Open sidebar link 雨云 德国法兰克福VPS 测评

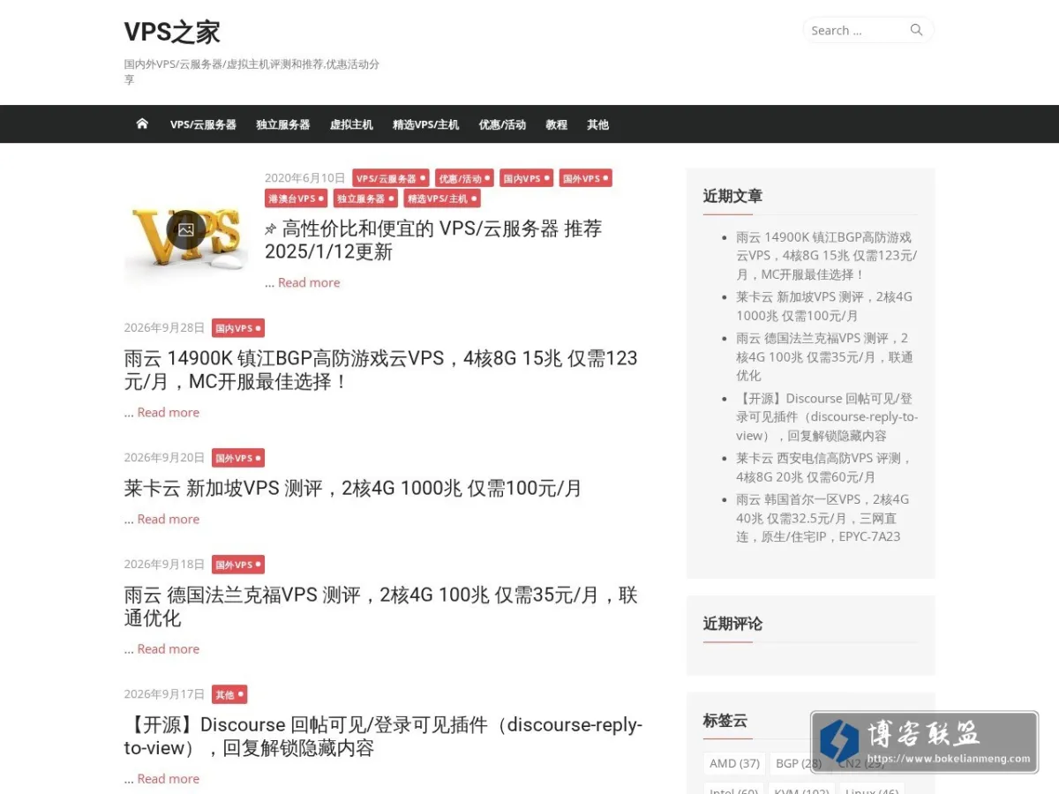point(824,356)
